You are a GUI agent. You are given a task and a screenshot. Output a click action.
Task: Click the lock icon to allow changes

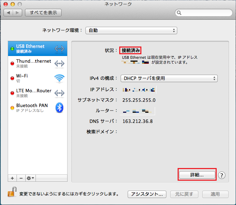(x=12, y=193)
